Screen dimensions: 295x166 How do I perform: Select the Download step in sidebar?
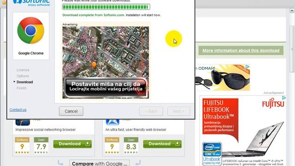click(24, 82)
